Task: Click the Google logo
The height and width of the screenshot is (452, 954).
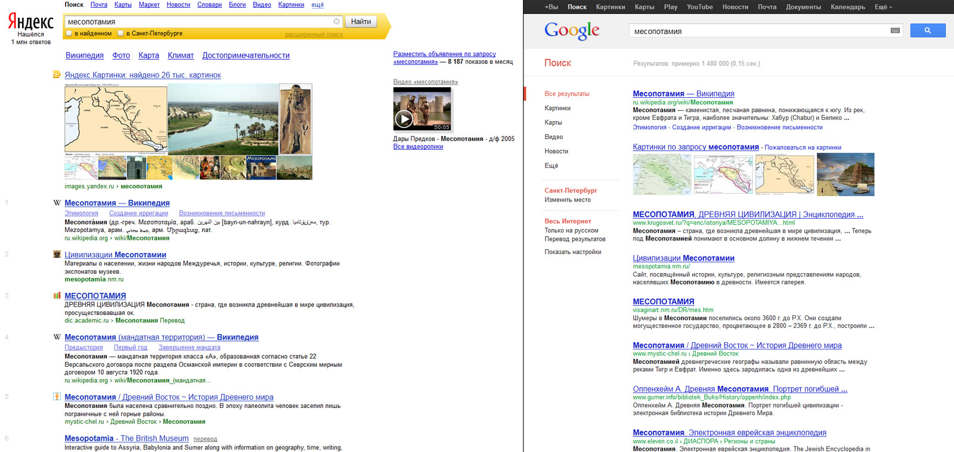Action: point(572,30)
